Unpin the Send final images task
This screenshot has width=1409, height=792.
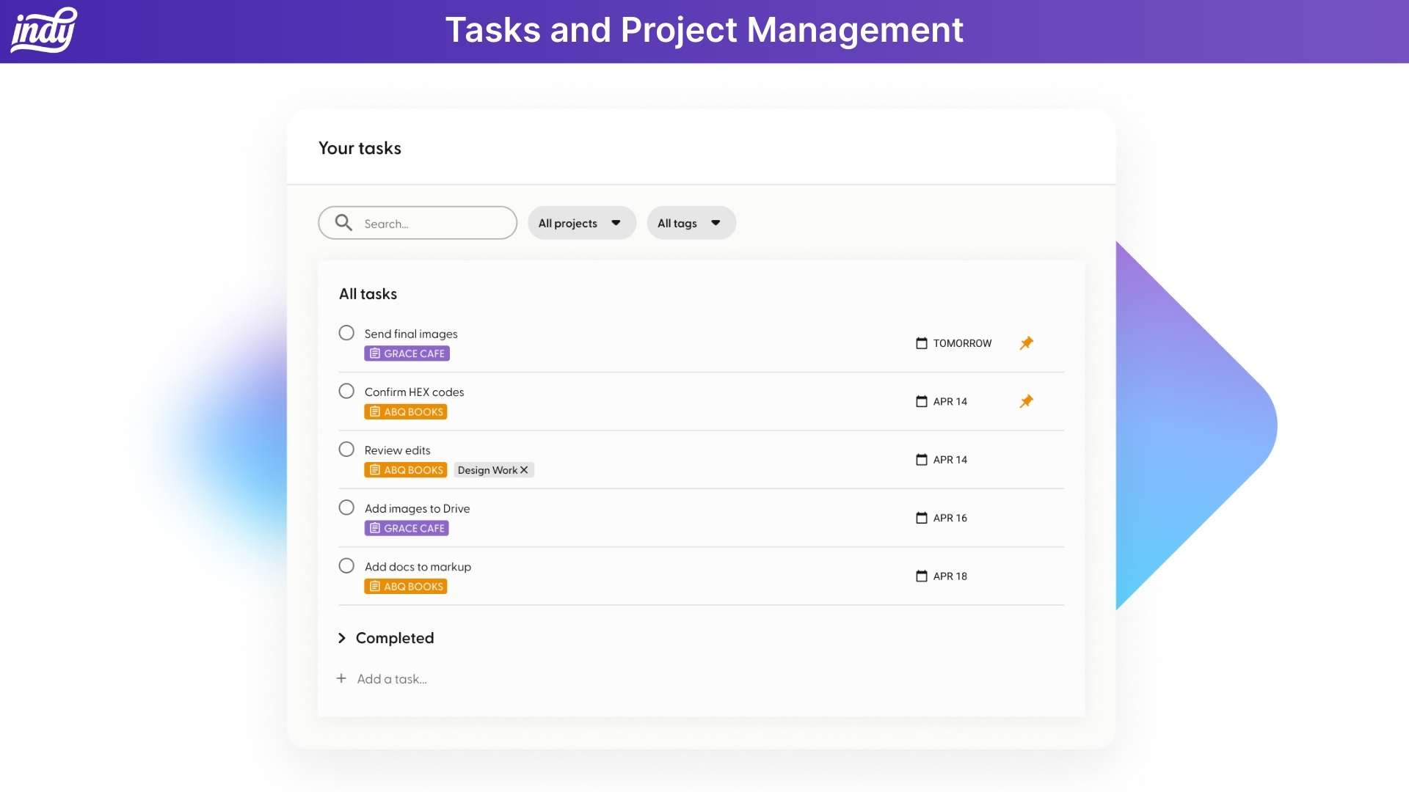coord(1027,342)
